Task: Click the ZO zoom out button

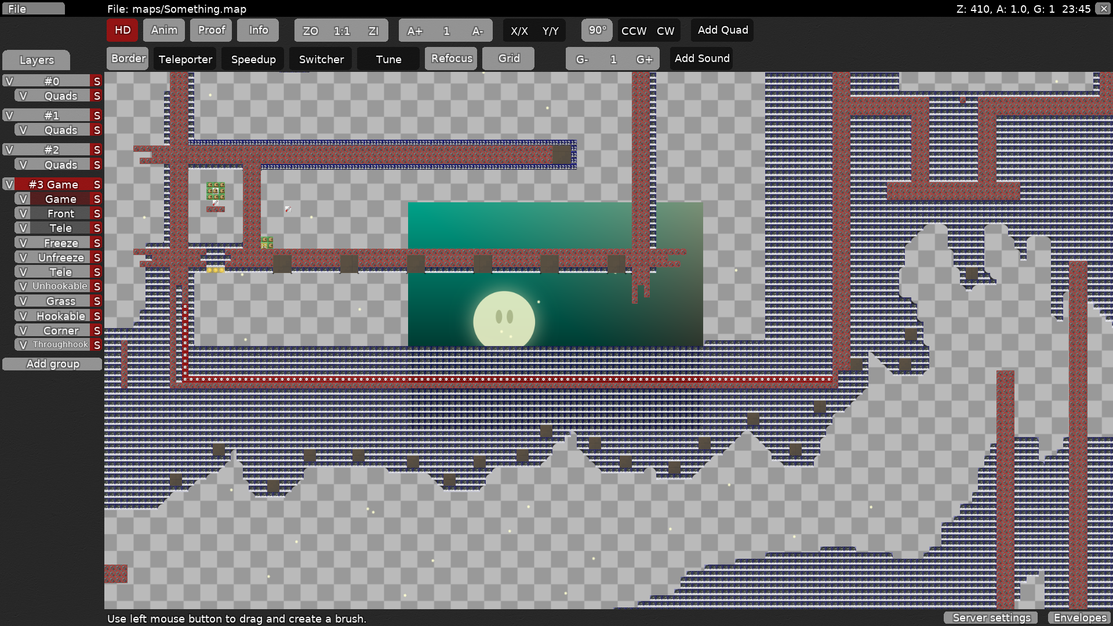Action: click(x=310, y=31)
